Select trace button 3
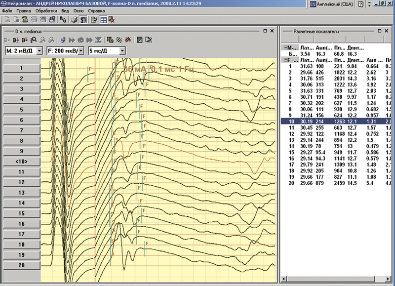 [21, 89]
